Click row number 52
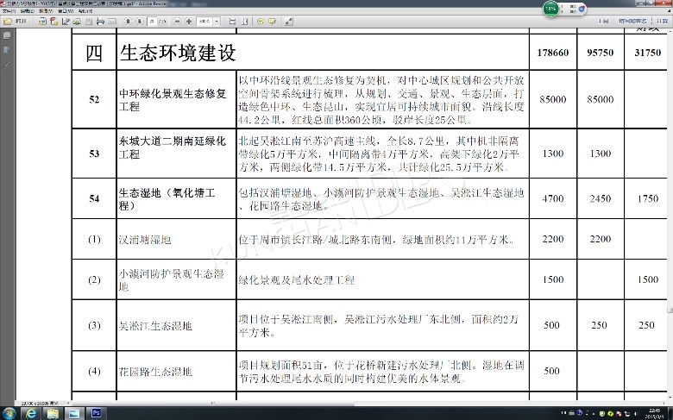Viewport: 673px width, 420px height. 94,99
